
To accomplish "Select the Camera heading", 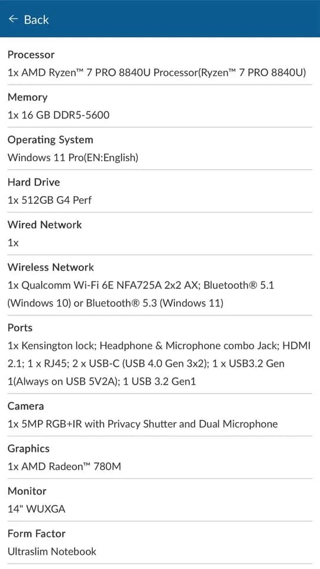I will tap(25, 406).
